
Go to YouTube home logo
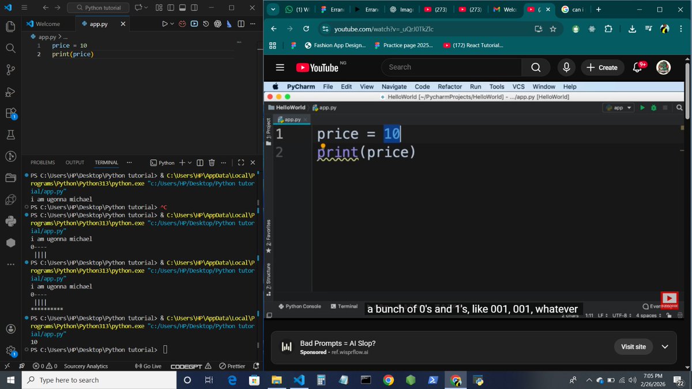[317, 67]
